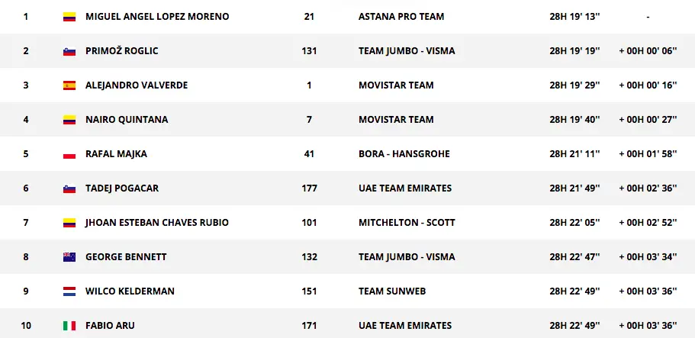This screenshot has width=695, height=338.
Task: Click the Slovenian flag next to Tadej Pogacar
Action: coord(69,188)
